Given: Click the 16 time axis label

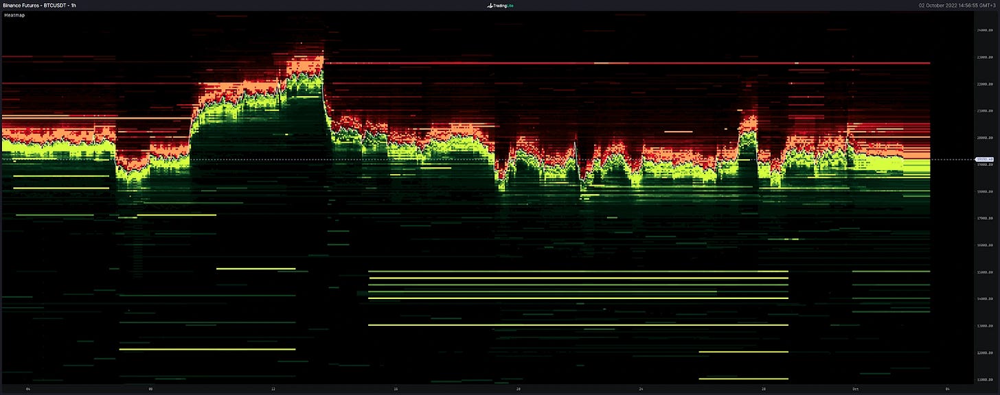Looking at the screenshot, I should click(x=396, y=389).
